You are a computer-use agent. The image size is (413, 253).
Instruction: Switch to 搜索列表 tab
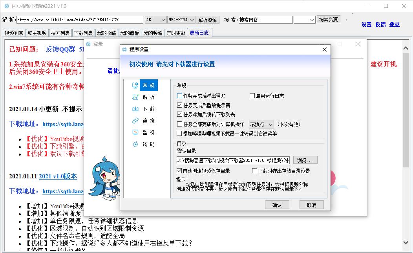pos(60,33)
